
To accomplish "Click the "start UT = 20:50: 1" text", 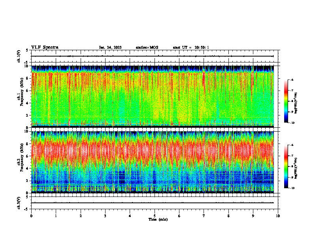I will point(191,47).
